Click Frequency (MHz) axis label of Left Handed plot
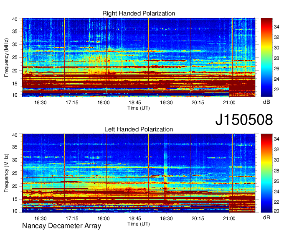The width and height of the screenshot is (284, 231). (6, 173)
